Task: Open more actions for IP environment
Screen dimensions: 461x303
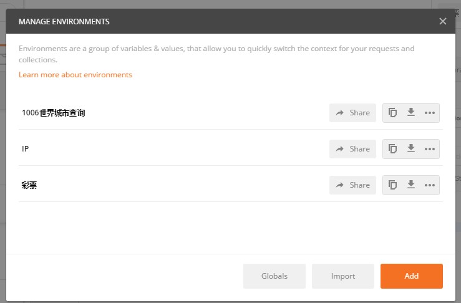Action: pyautogui.click(x=429, y=149)
